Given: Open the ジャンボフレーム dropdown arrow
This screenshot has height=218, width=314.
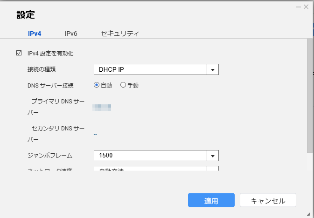Looking at the screenshot, I should pos(213,156).
